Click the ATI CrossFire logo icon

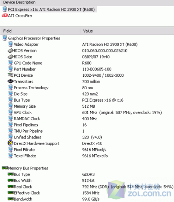(x=5, y=16)
